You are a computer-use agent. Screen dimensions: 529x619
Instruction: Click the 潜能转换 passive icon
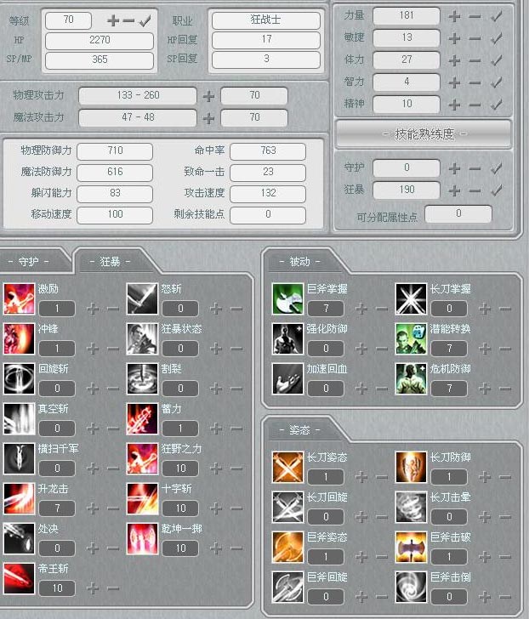pyautogui.click(x=411, y=338)
